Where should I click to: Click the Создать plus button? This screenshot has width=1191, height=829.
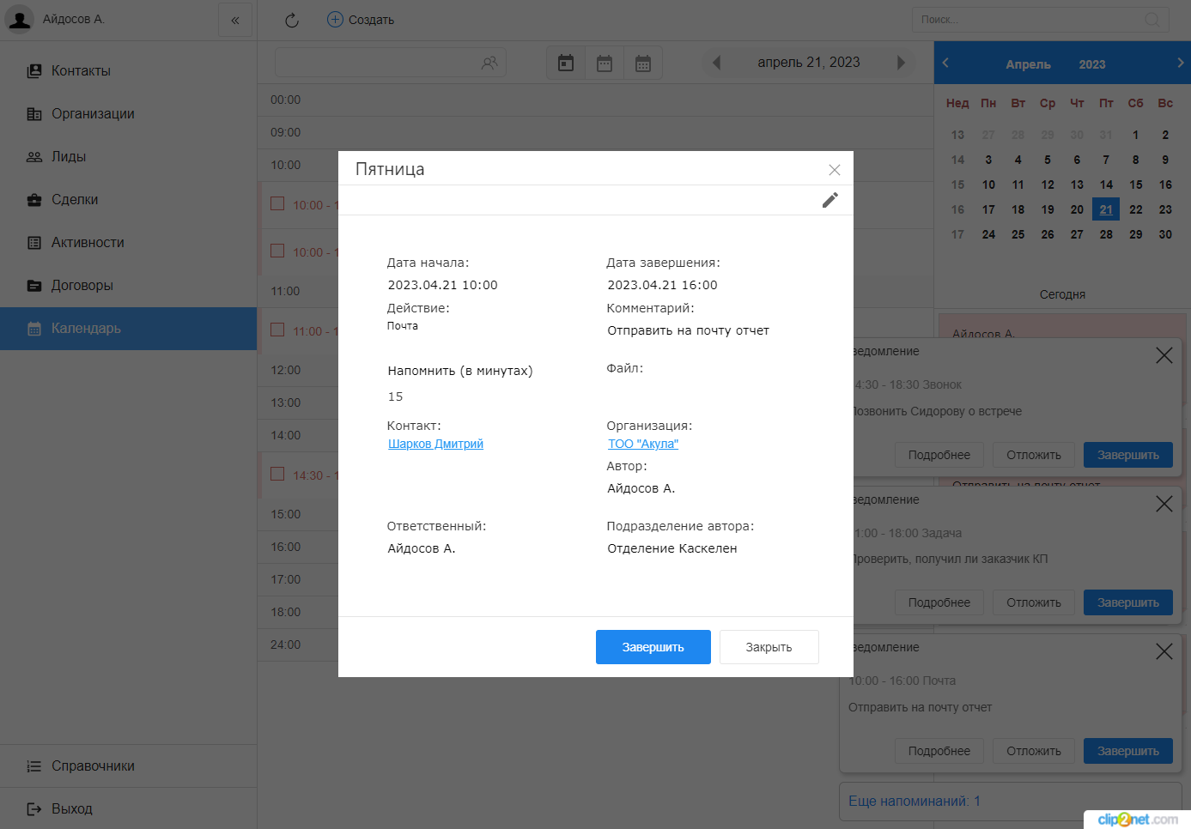point(361,20)
